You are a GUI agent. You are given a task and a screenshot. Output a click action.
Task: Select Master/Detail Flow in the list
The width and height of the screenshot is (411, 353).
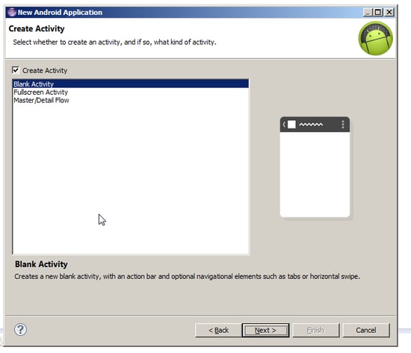(x=131, y=100)
